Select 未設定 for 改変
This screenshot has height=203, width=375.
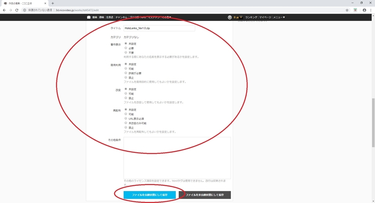pos(126,89)
